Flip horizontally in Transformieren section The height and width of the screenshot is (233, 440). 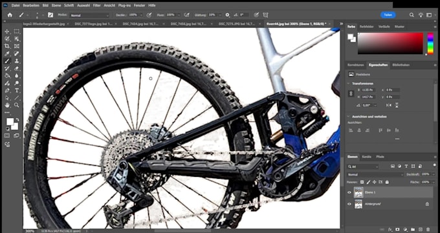click(389, 105)
